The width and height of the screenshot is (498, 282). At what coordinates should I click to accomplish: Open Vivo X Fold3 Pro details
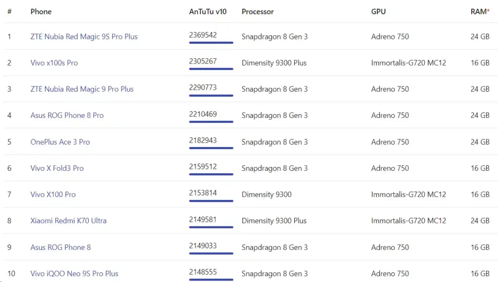(57, 168)
